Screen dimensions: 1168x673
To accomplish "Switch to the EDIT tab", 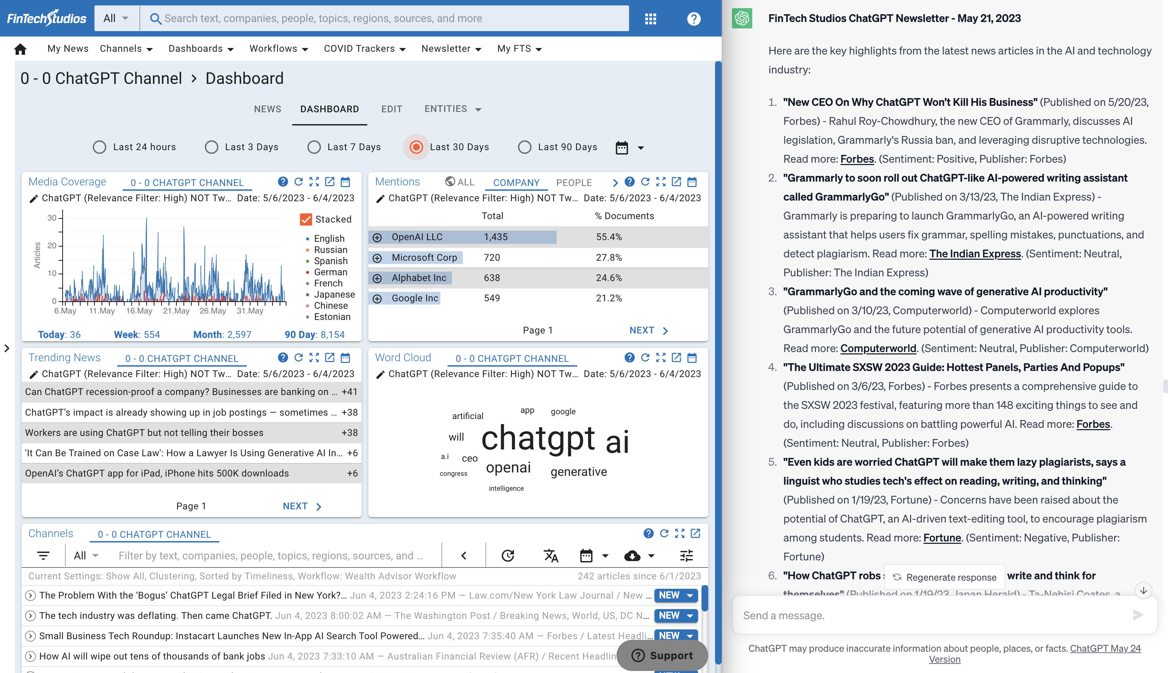I will pyautogui.click(x=391, y=109).
